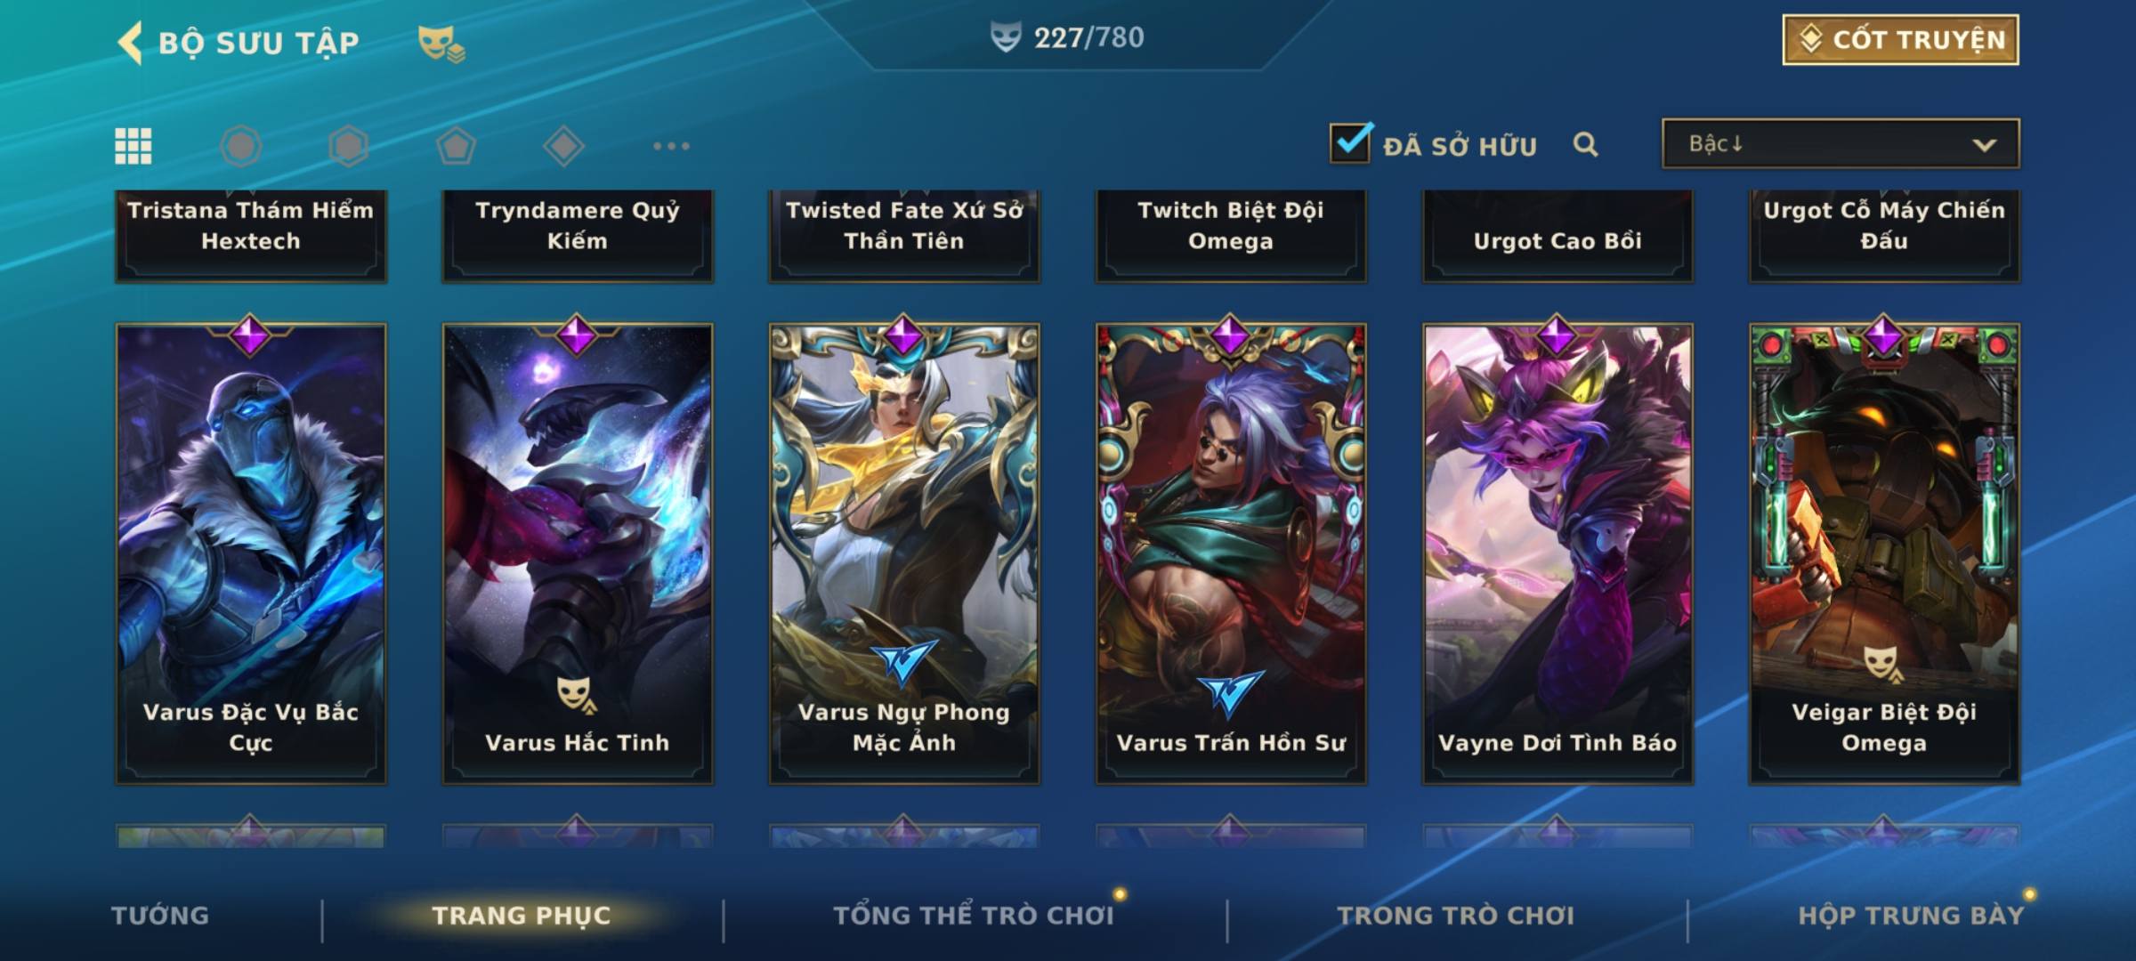
Task: Open the three-dots more filters icon
Action: point(671,146)
